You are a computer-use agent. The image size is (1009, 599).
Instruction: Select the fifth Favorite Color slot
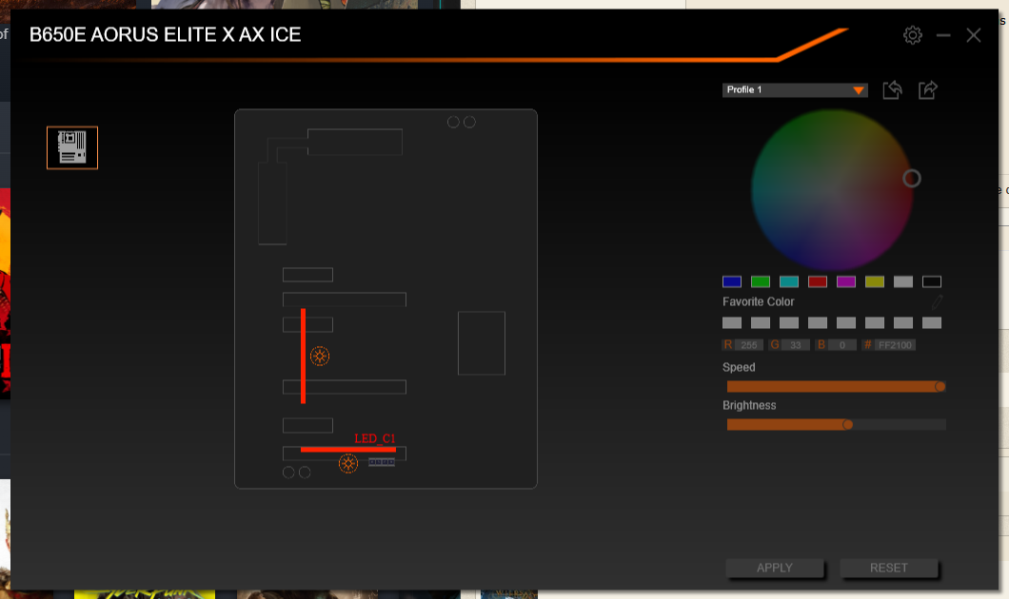point(845,322)
